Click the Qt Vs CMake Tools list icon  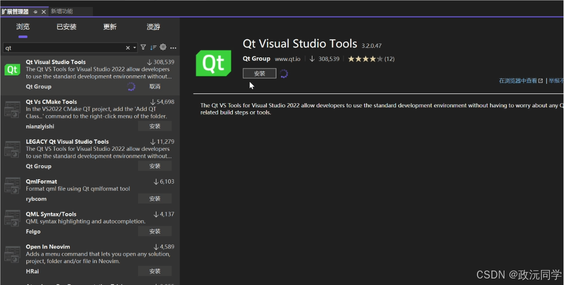[x=12, y=109]
